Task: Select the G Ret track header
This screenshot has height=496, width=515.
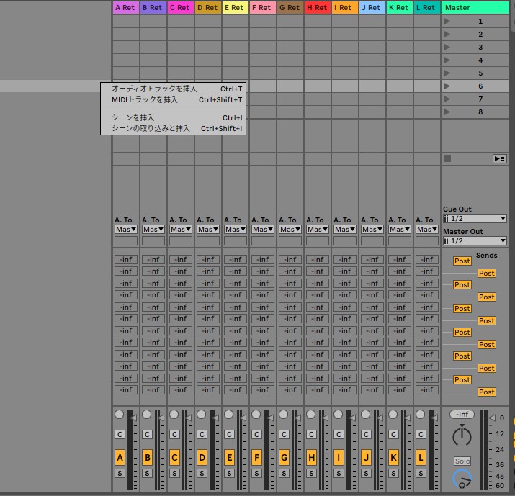Action: (x=290, y=7)
